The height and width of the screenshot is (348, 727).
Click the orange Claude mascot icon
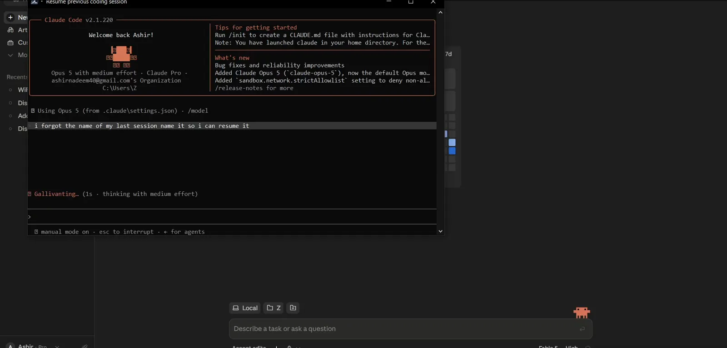[x=582, y=313]
